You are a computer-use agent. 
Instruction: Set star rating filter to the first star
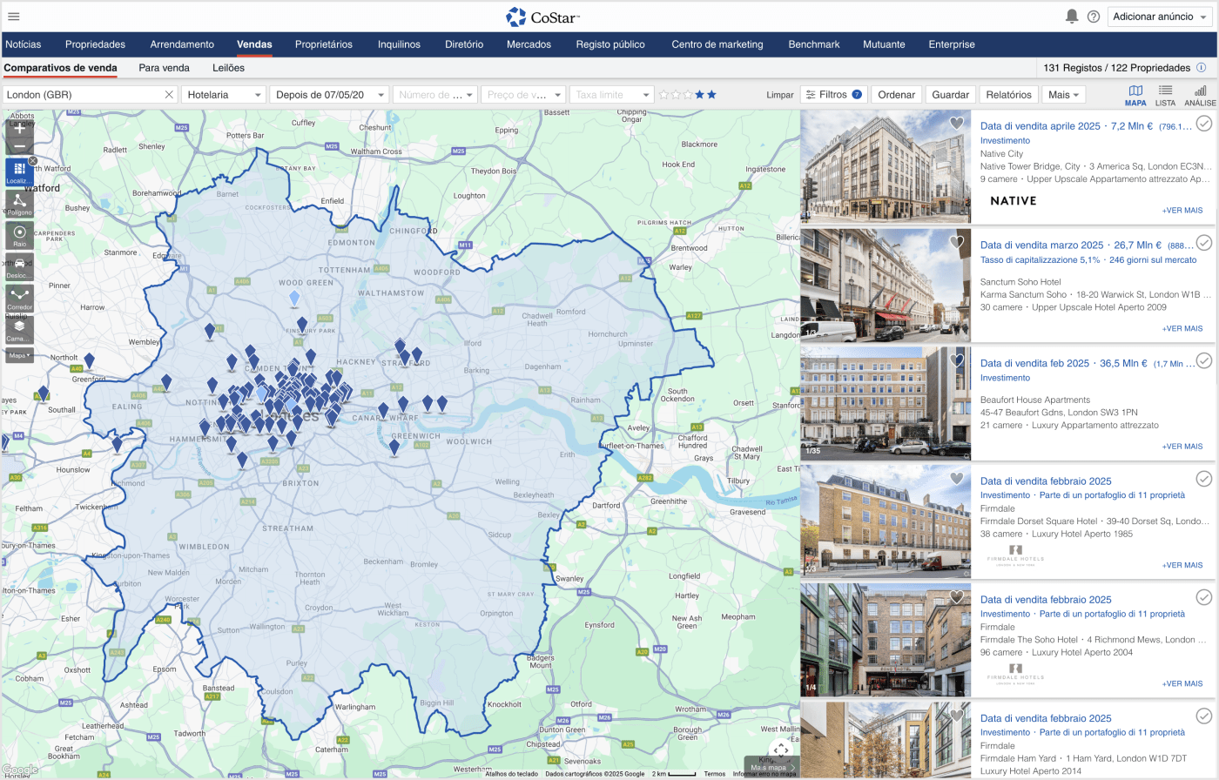coord(663,95)
